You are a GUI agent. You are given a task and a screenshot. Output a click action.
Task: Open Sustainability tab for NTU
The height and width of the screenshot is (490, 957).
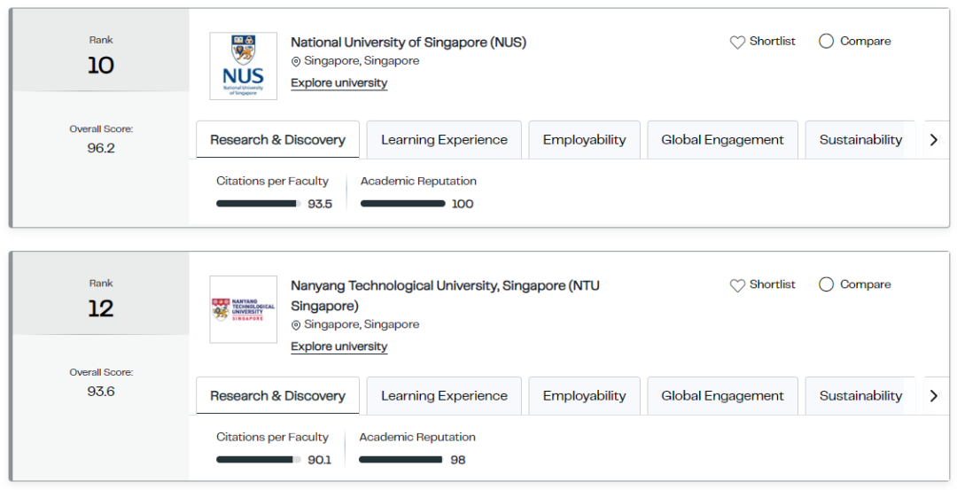click(x=860, y=395)
